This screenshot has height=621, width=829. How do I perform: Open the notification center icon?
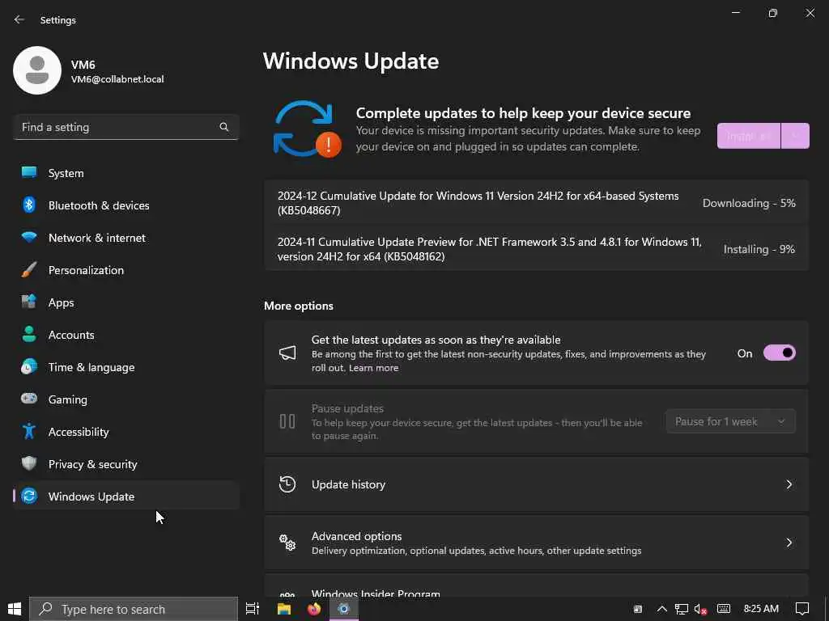pos(802,609)
